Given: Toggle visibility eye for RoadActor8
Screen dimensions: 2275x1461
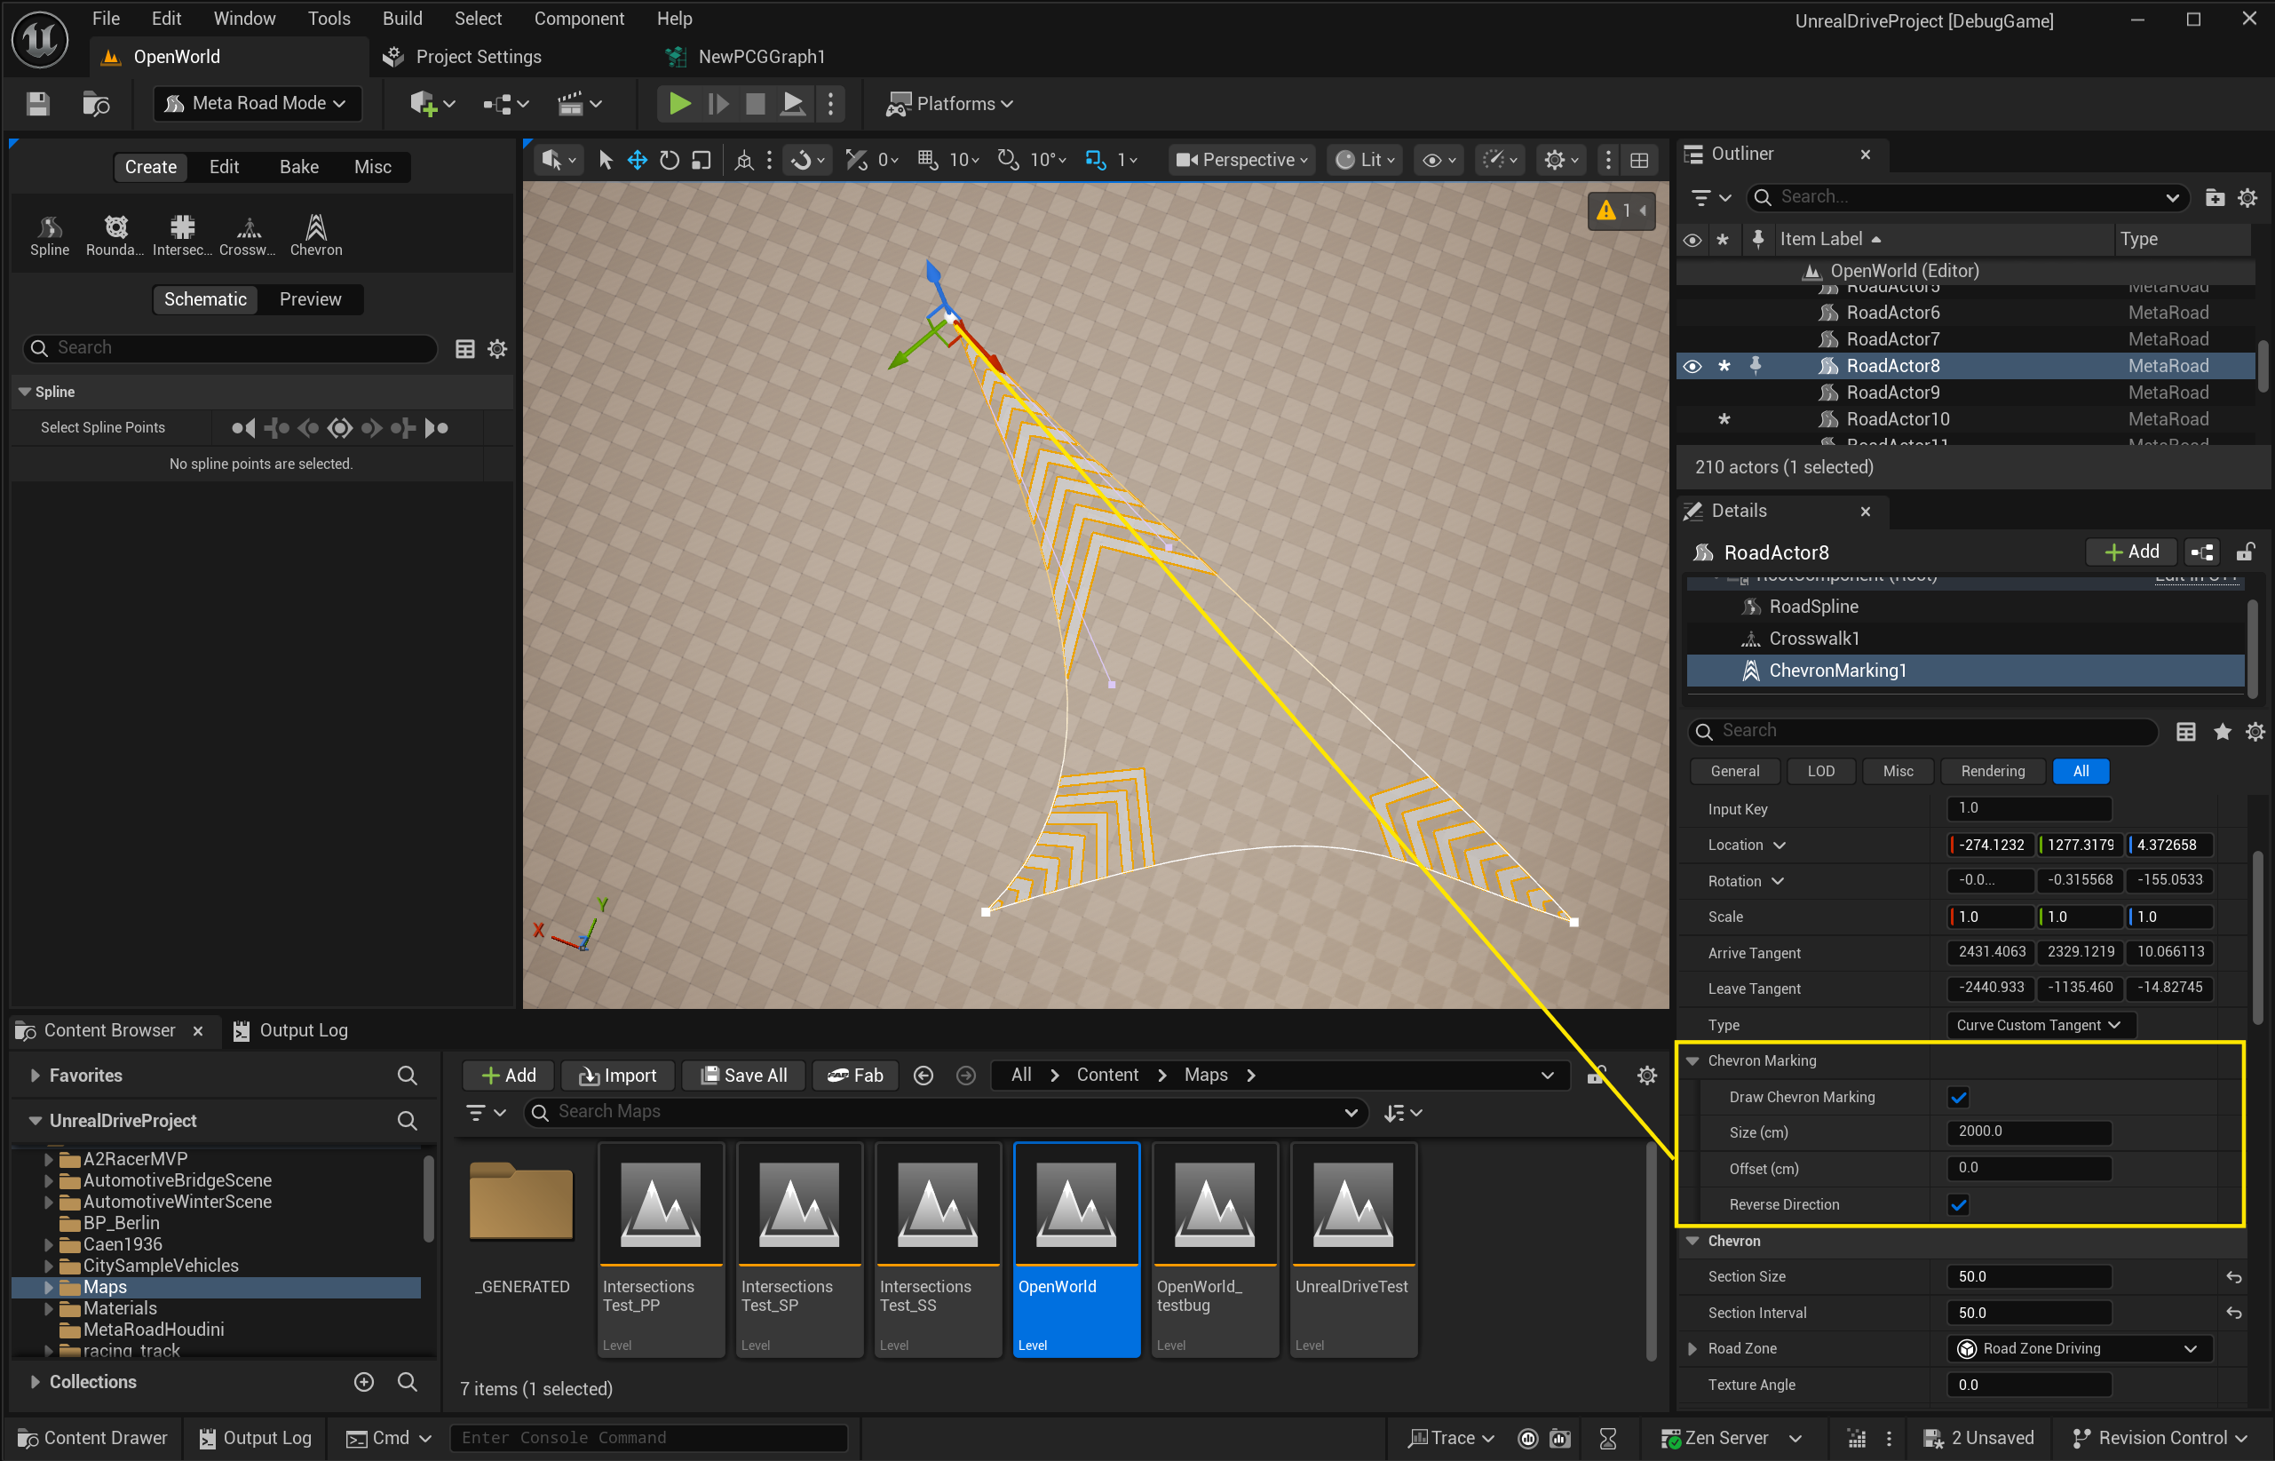Looking at the screenshot, I should point(1692,366).
